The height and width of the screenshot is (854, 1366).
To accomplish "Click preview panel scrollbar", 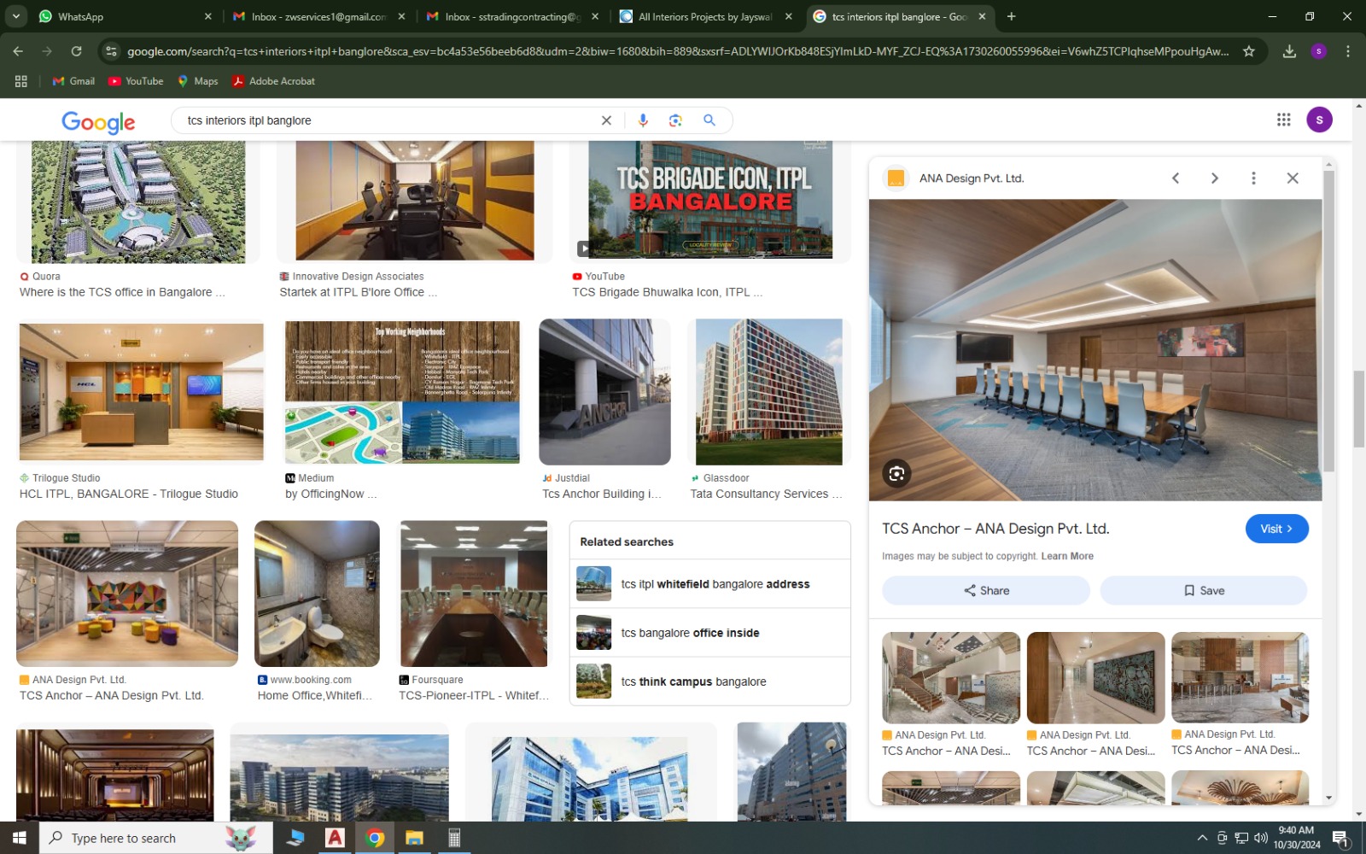I will 1328,320.
